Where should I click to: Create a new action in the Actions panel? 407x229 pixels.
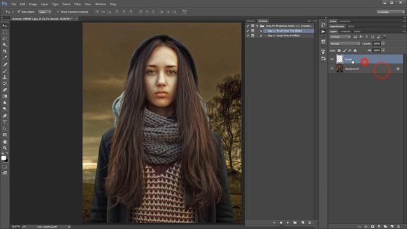pyautogui.click(x=303, y=223)
